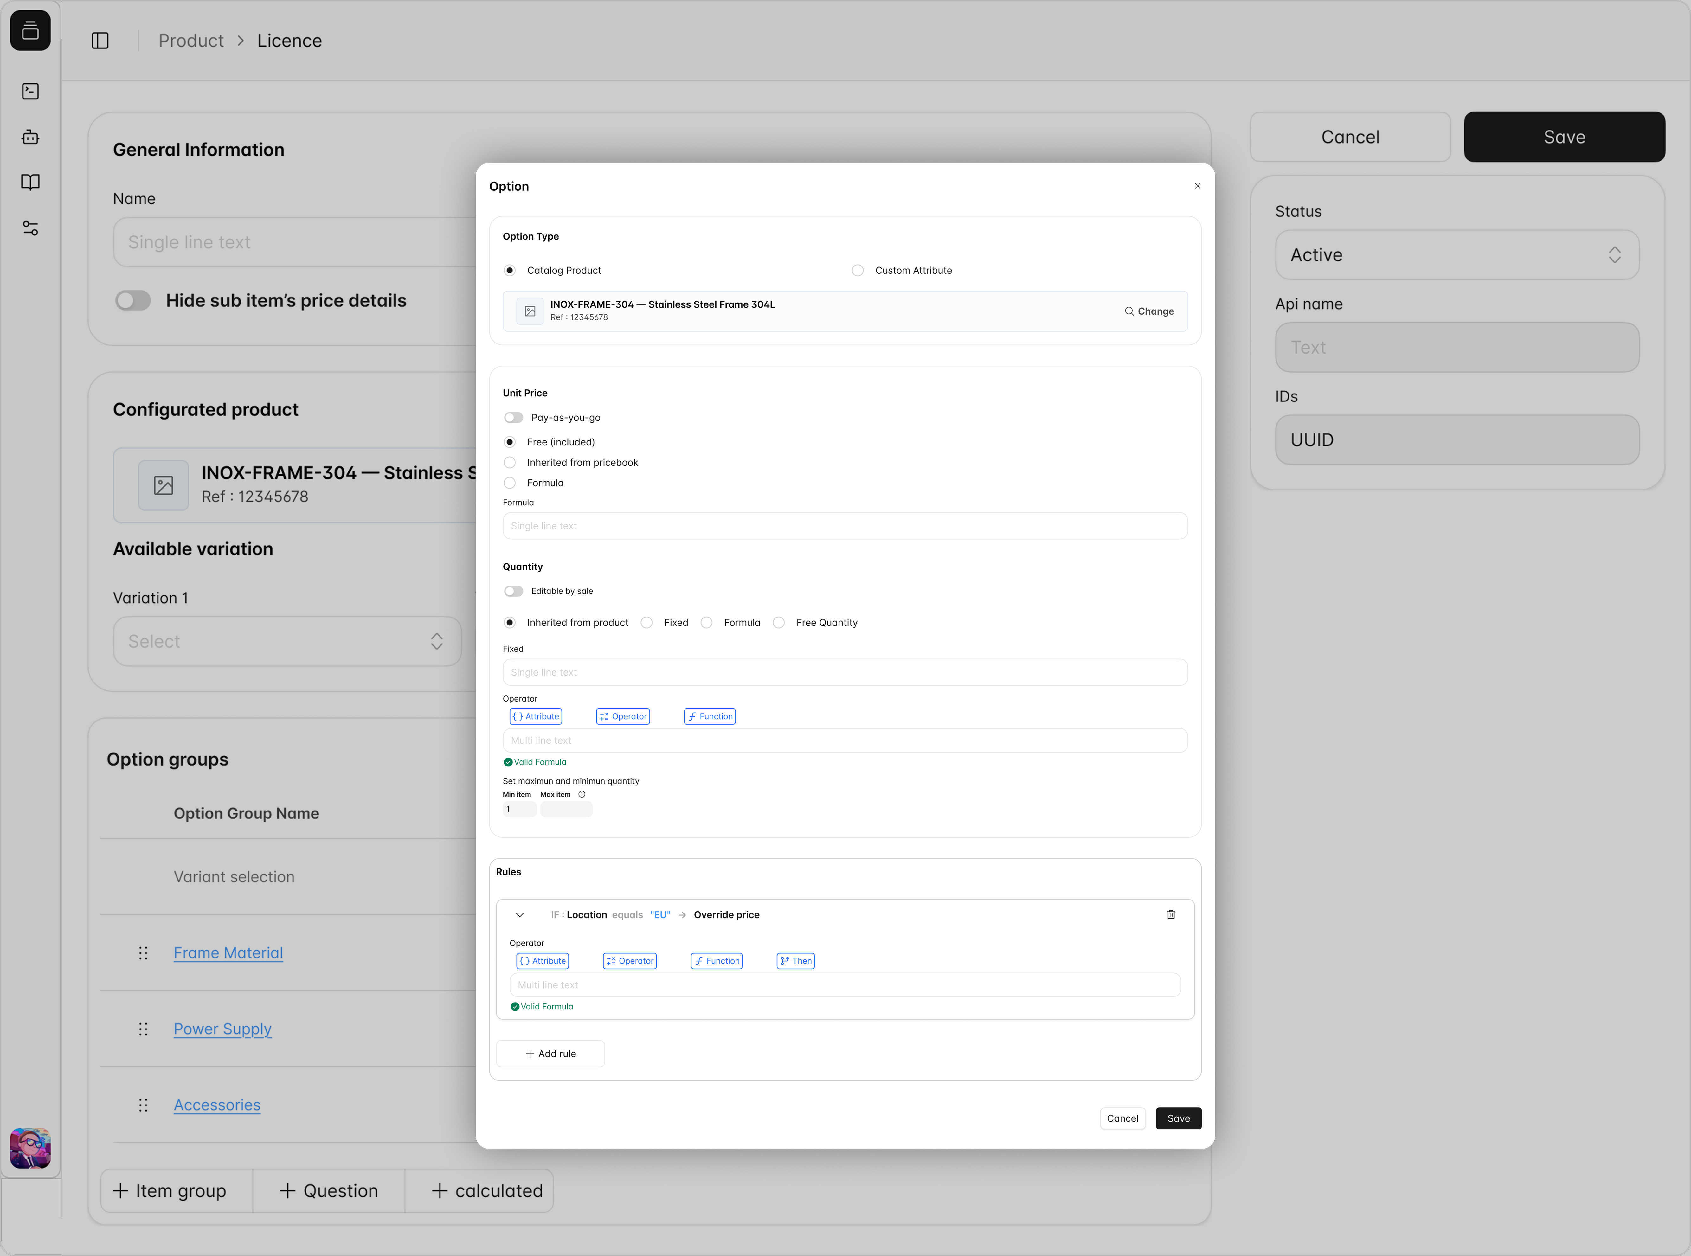Open the Status Active dropdown

click(1457, 255)
